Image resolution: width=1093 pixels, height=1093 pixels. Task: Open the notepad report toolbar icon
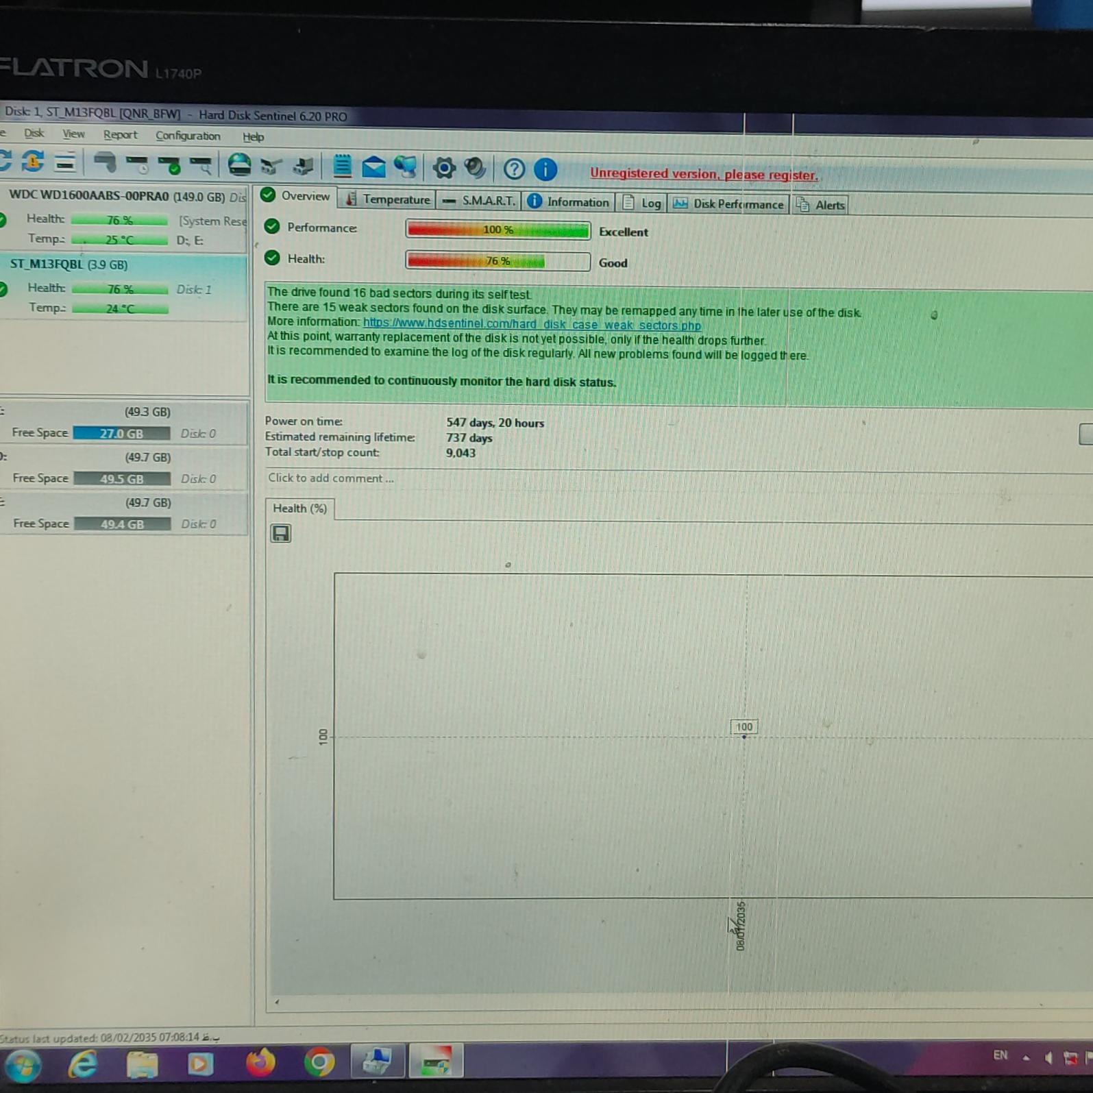tap(341, 166)
